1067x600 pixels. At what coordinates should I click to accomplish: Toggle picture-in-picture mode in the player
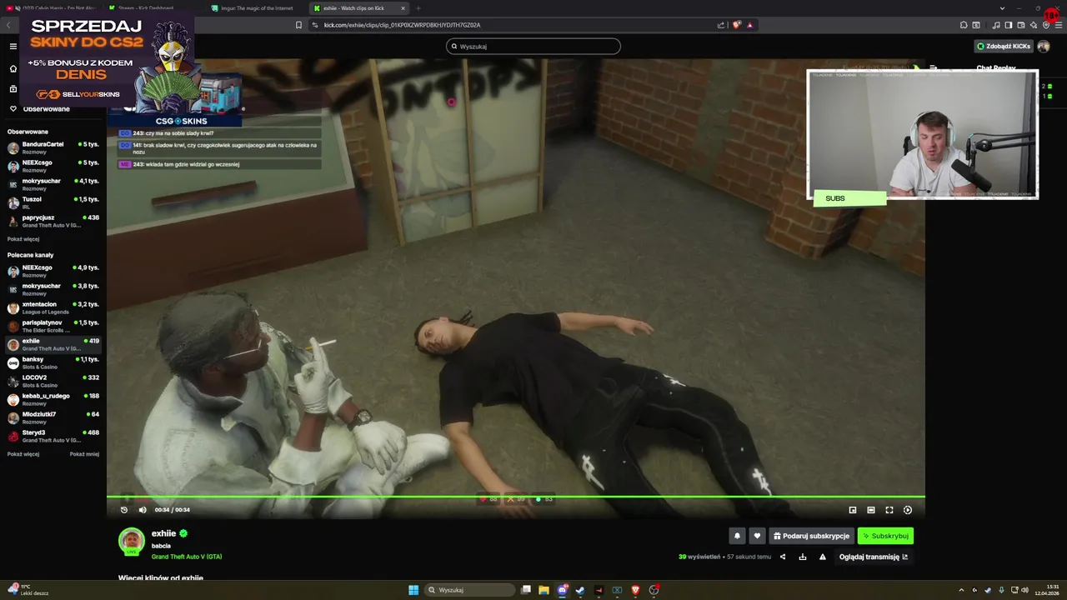pos(853,510)
